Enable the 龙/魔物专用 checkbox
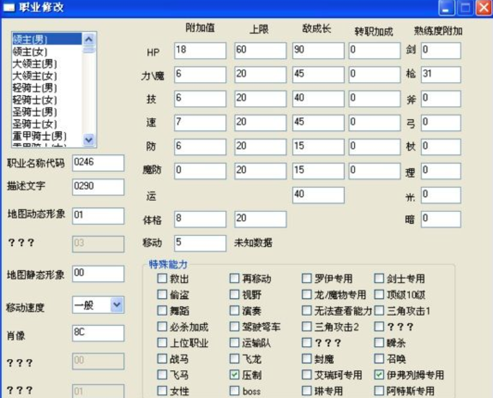493x398 pixels. point(307,294)
